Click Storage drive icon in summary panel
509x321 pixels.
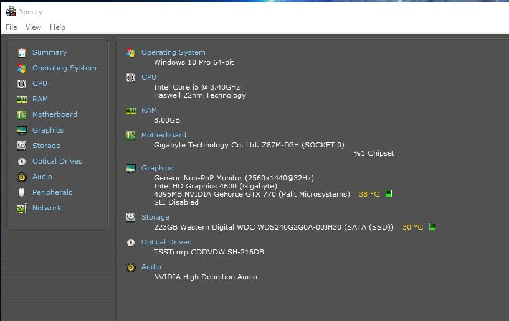coord(131,217)
